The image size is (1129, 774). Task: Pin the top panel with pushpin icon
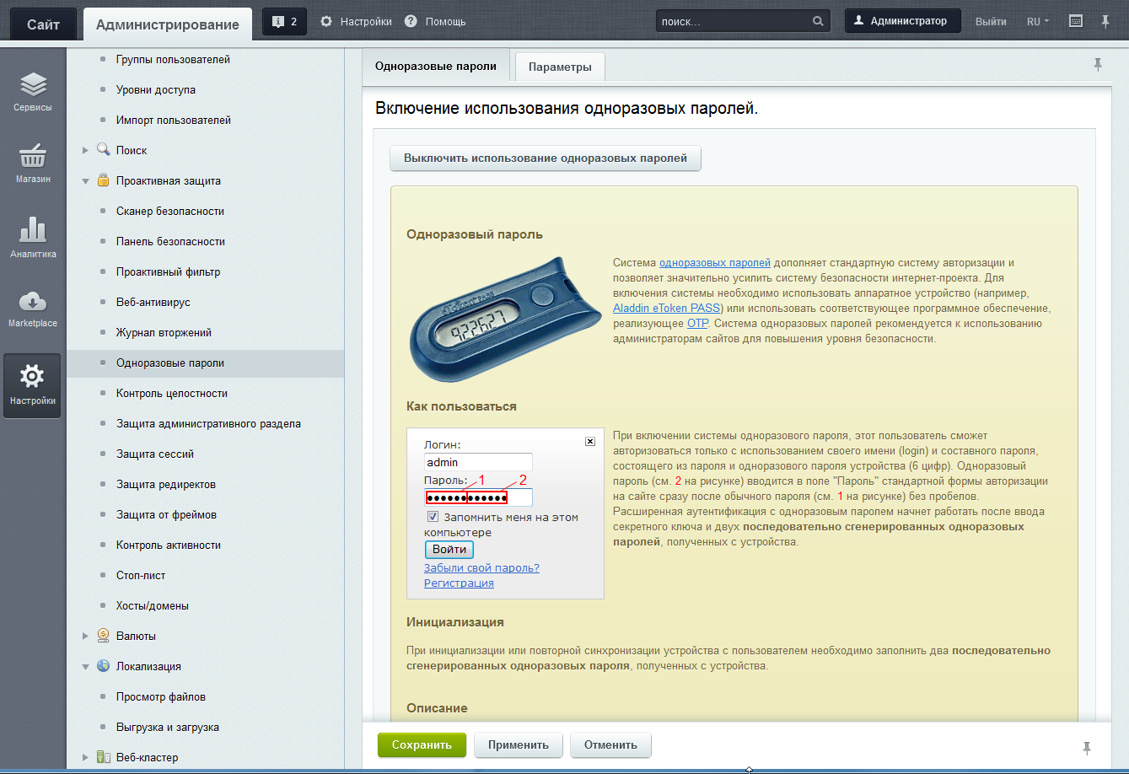coord(1105,21)
